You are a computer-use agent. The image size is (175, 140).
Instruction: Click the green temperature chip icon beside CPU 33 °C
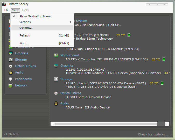(x=129, y=35)
